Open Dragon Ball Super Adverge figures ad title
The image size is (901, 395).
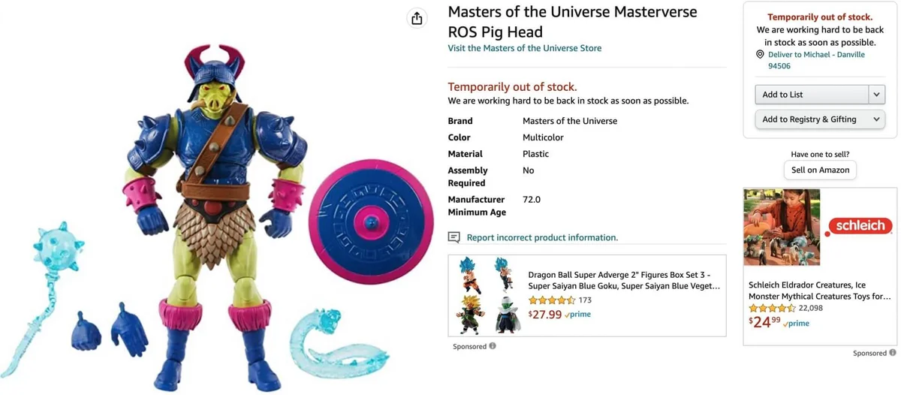coord(624,280)
